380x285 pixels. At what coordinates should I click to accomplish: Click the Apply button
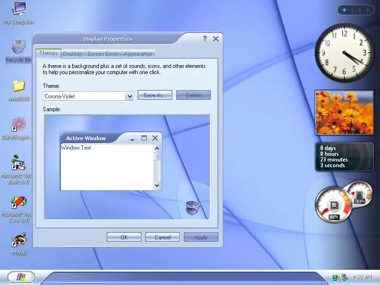(201, 237)
